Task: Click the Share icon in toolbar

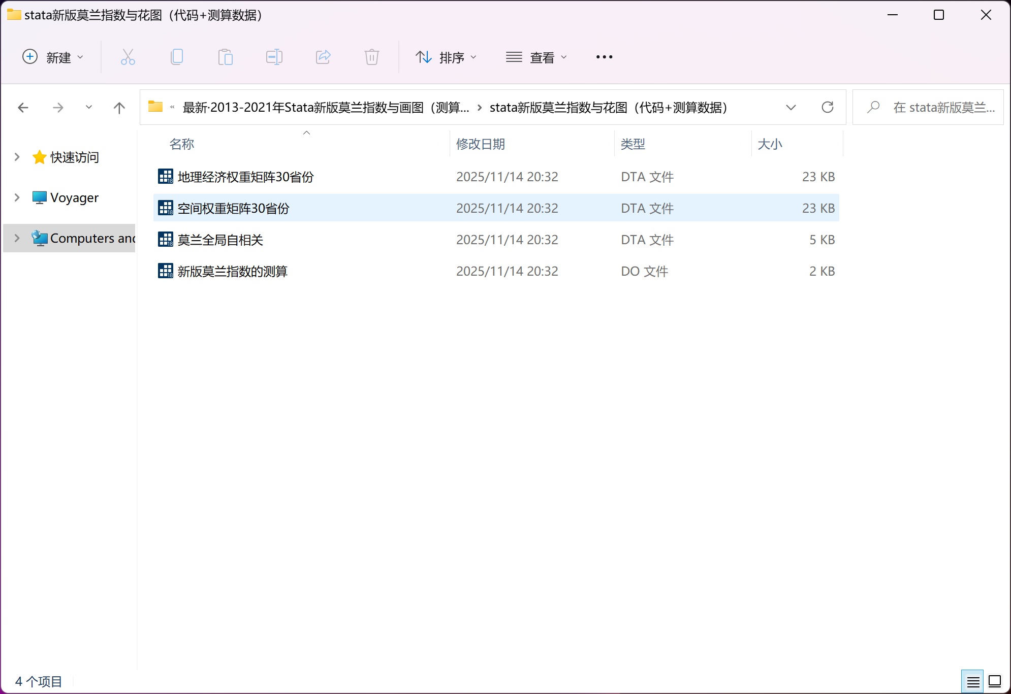Action: (x=323, y=57)
